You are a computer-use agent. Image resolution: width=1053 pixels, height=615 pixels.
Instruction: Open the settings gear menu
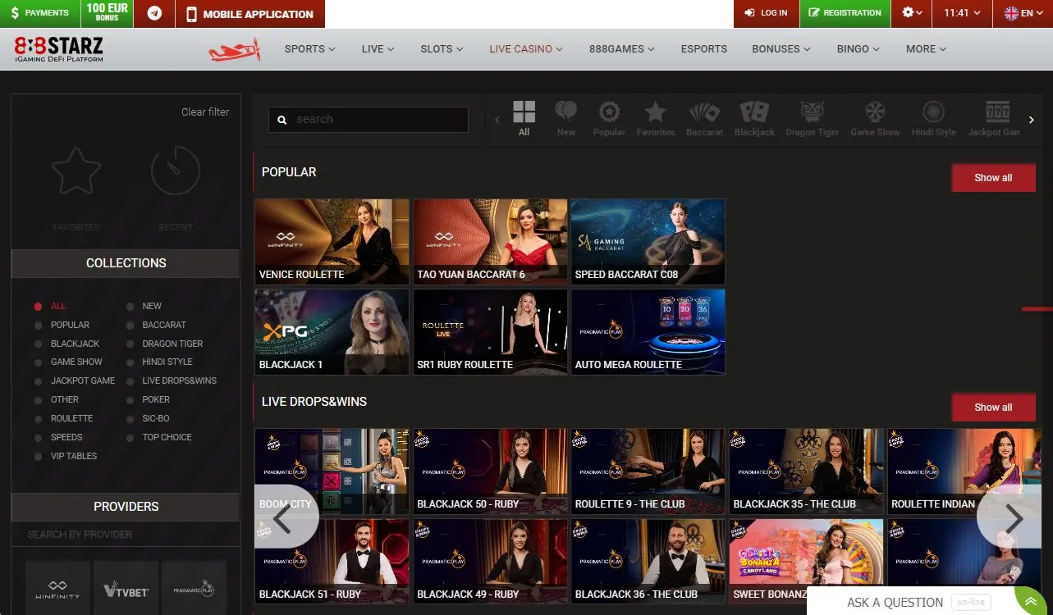(x=912, y=13)
